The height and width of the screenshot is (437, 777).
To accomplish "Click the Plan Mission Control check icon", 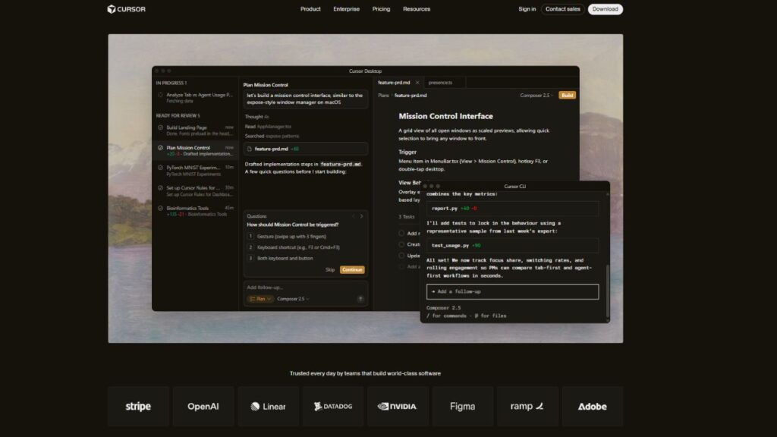I will pyautogui.click(x=160, y=148).
